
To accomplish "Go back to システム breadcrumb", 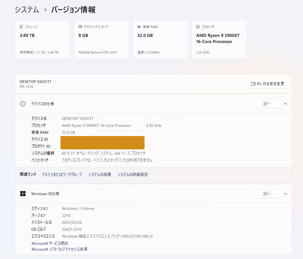I will tap(27, 10).
